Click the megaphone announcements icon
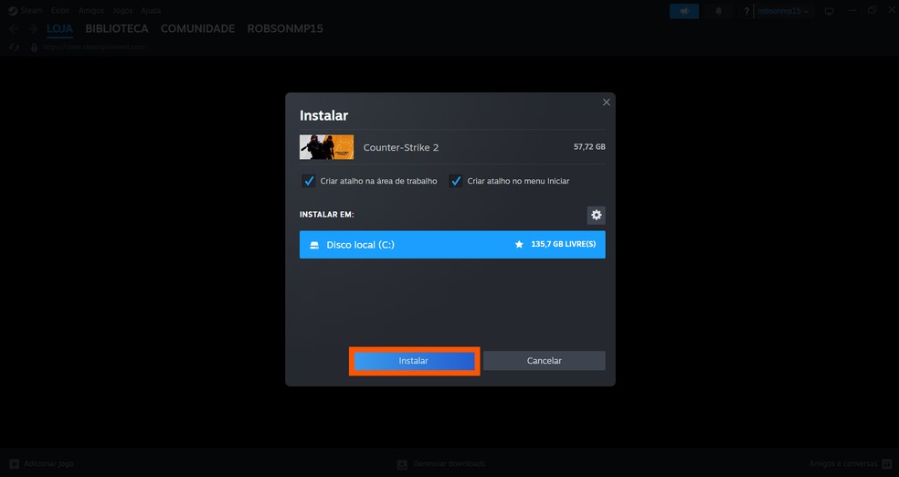899x477 pixels. (684, 11)
